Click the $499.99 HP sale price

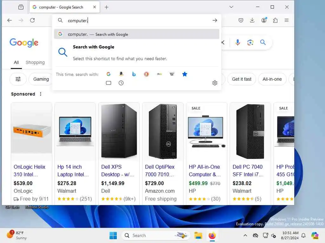click(198, 183)
